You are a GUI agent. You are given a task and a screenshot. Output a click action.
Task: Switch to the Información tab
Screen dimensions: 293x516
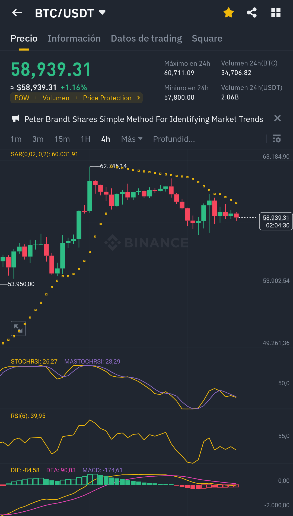74,39
